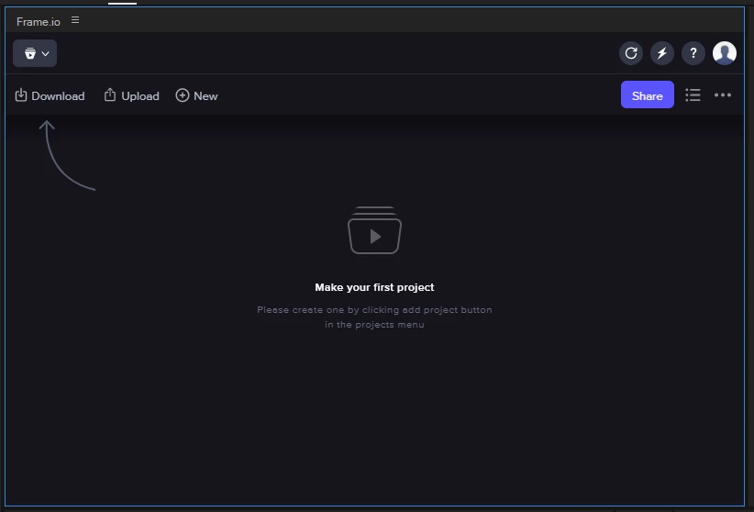Open the user account avatar
This screenshot has height=512, width=754.
[725, 53]
